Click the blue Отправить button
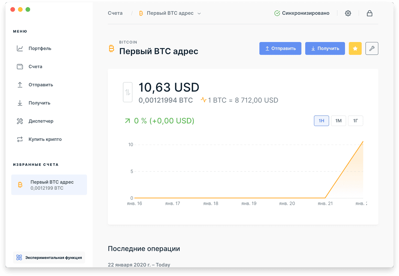 (280, 48)
